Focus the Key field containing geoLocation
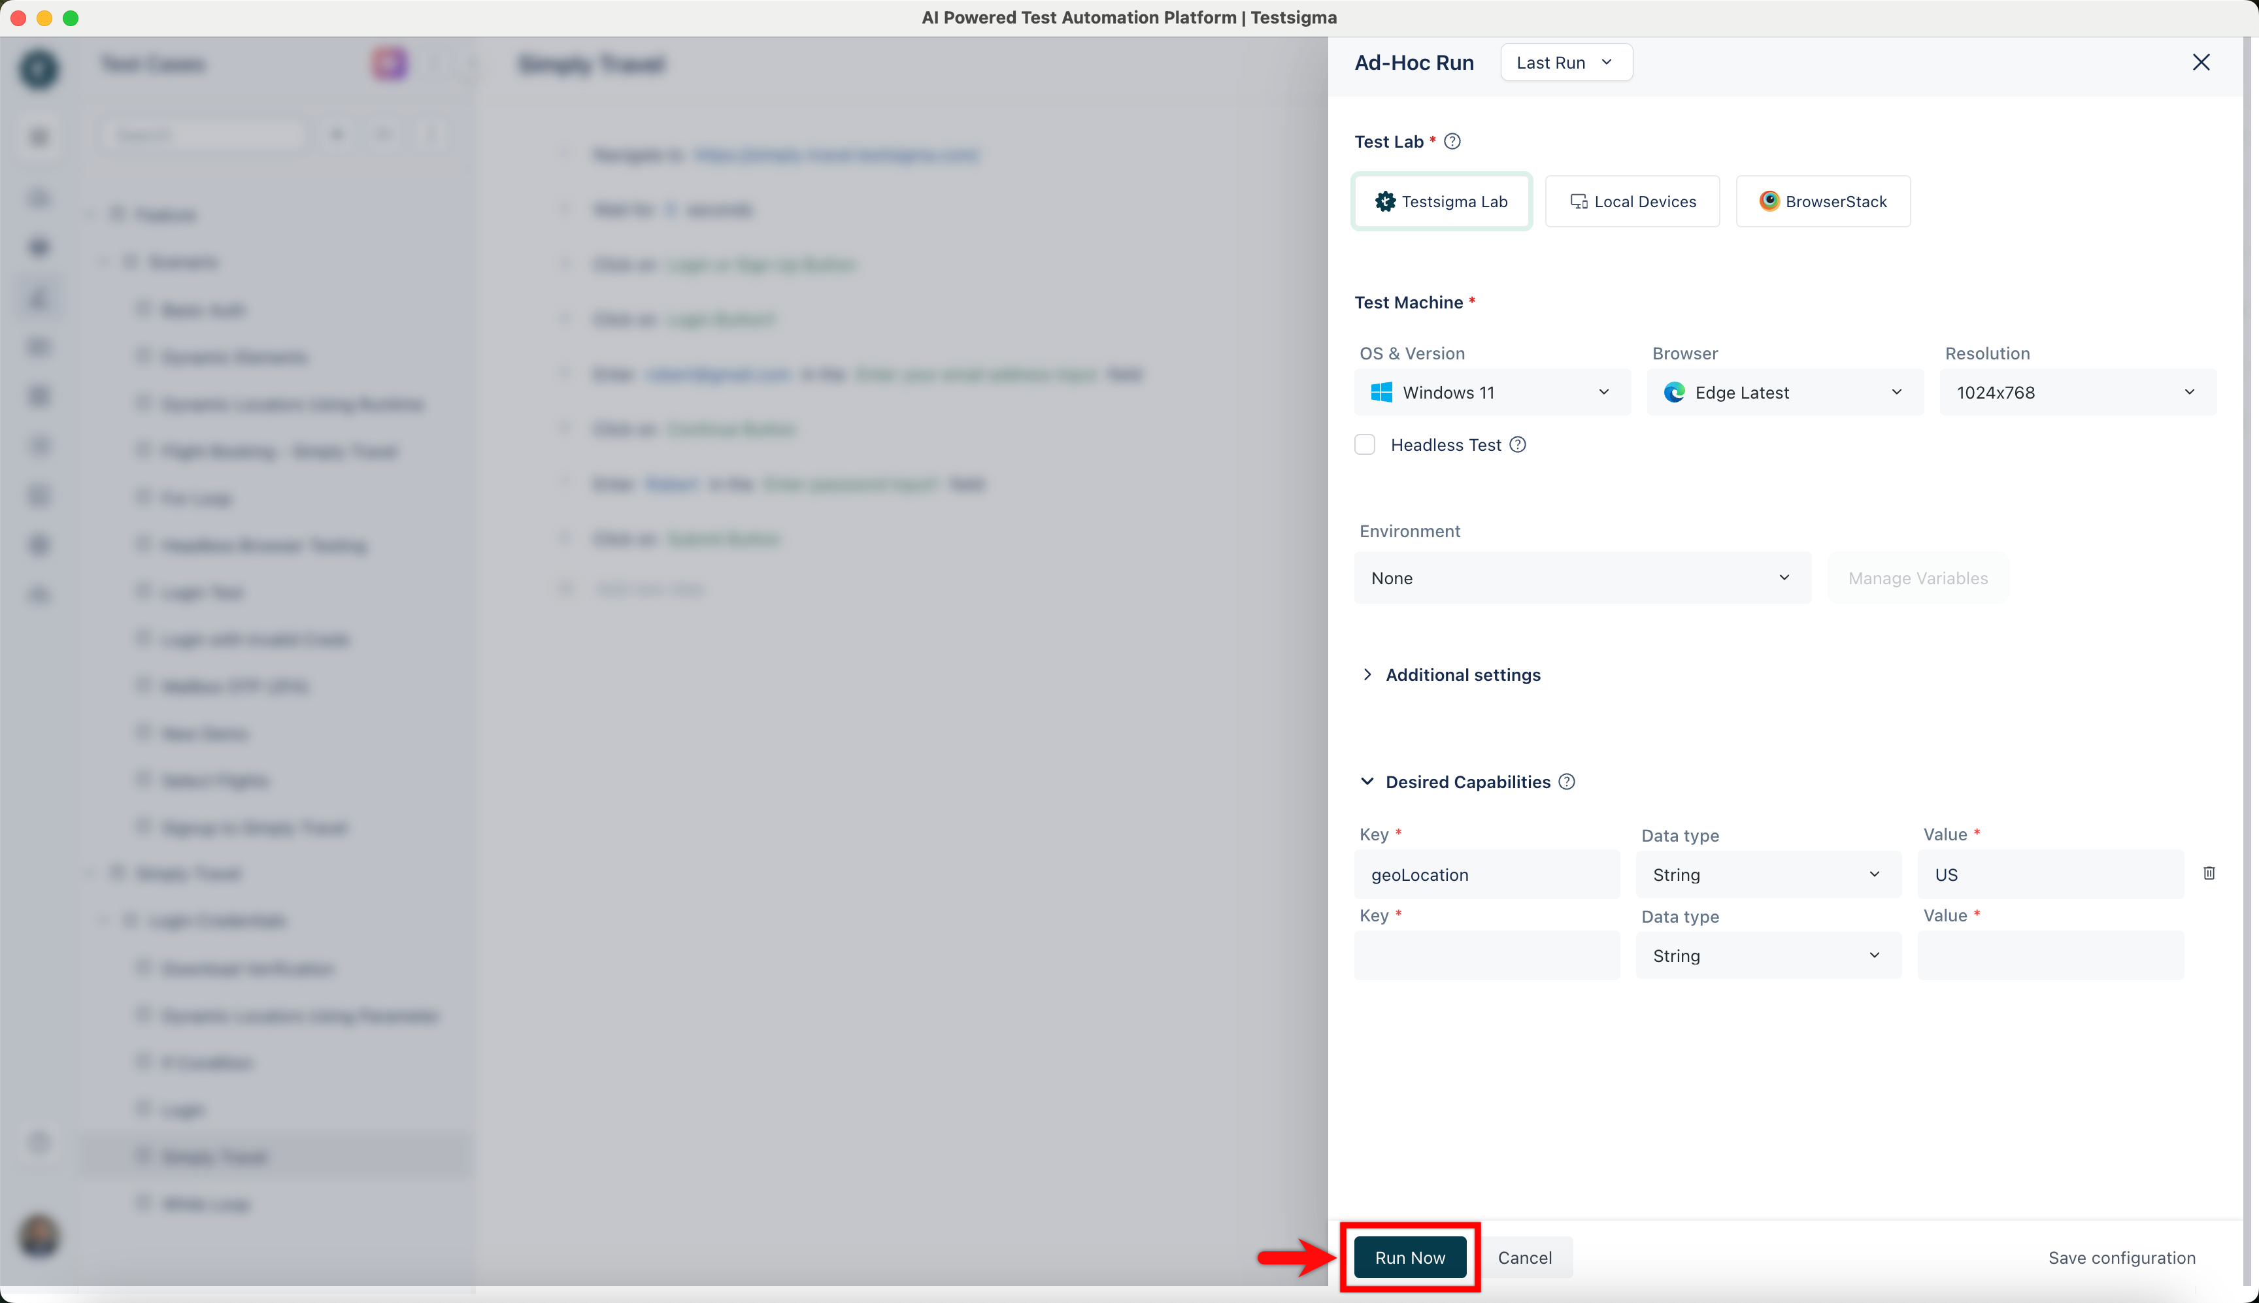This screenshot has width=2259, height=1303. tap(1486, 874)
